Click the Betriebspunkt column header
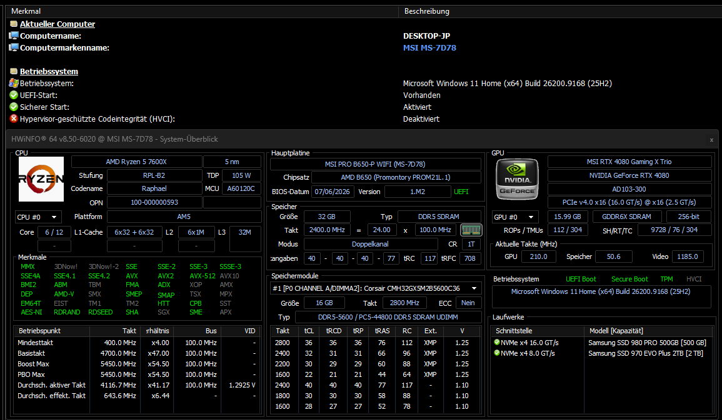The image size is (722, 420). click(x=52, y=331)
